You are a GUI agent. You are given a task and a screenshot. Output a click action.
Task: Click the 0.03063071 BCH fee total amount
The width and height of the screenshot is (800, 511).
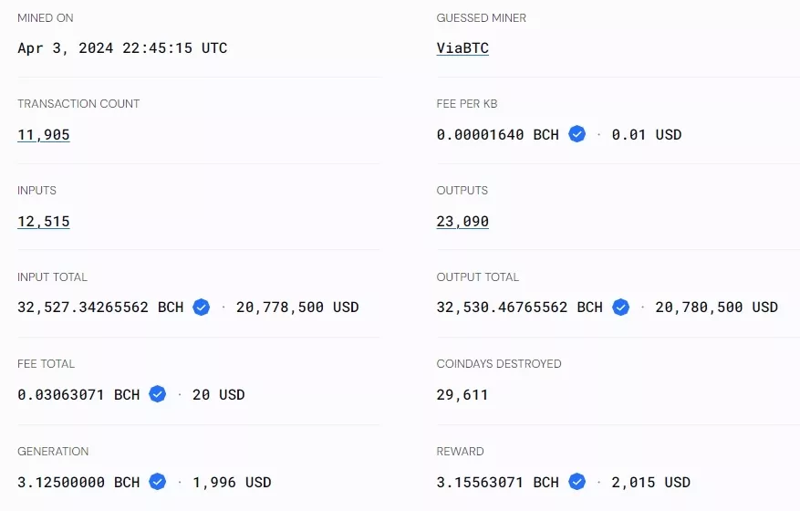coord(78,395)
